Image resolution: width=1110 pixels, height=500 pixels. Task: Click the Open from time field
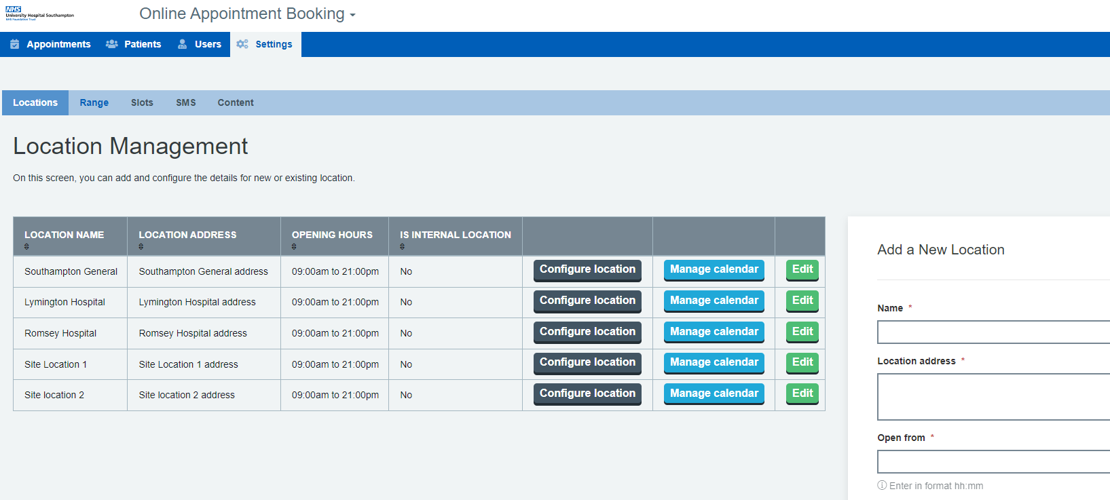click(x=993, y=462)
